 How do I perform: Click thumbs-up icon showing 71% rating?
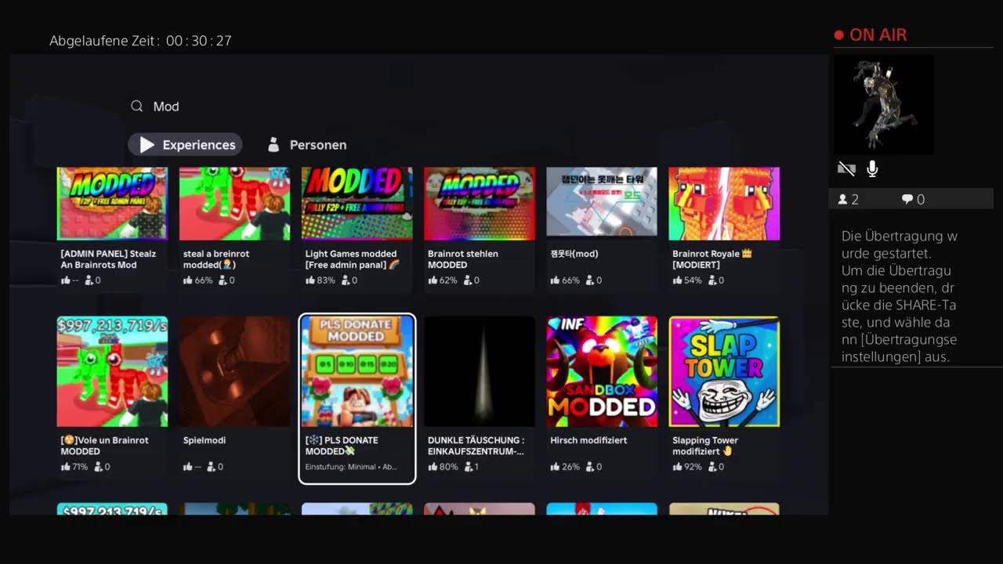coord(66,467)
